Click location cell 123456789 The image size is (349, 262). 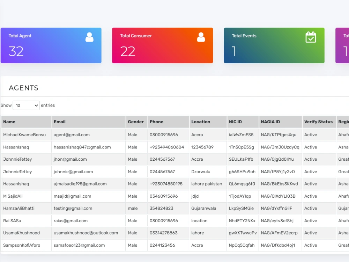202,147
